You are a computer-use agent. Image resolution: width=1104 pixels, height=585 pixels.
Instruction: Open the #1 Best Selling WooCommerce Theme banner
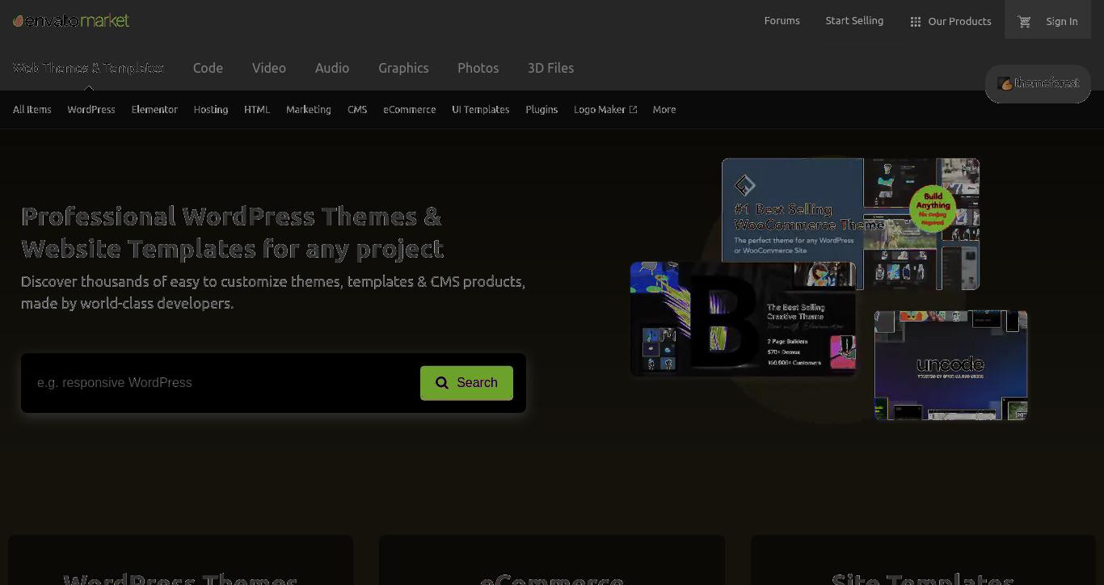850,224
